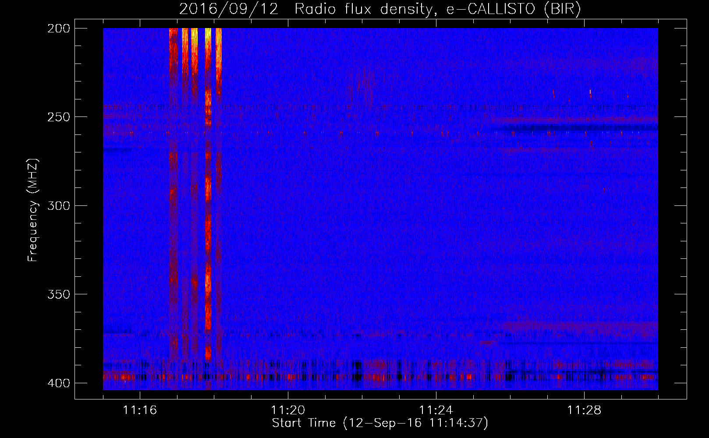This screenshot has width=709, height=438.
Task: Click the 400 frequency tick label
Action: (x=58, y=383)
